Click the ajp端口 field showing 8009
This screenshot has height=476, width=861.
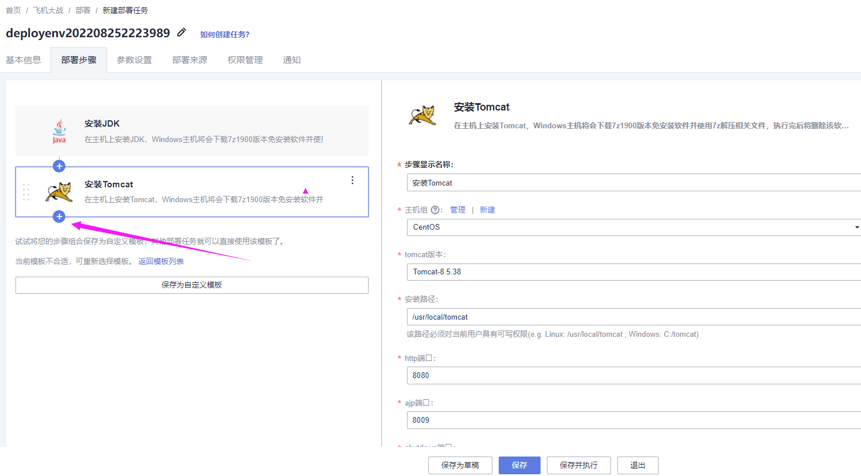coord(634,420)
